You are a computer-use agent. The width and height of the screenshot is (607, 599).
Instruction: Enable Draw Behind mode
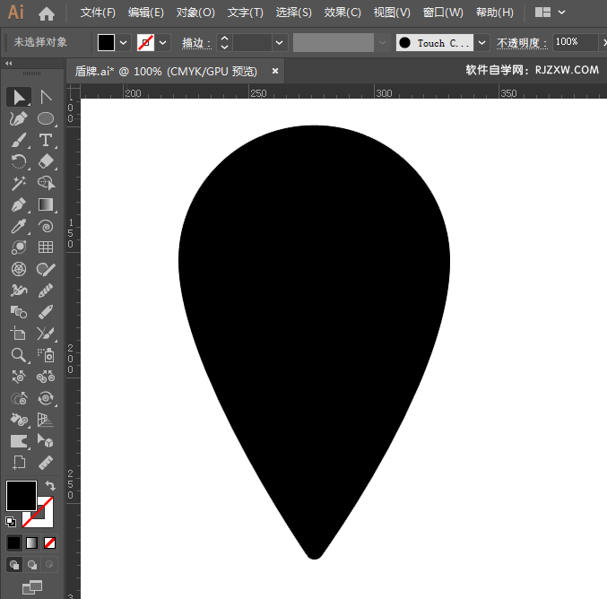(32, 565)
